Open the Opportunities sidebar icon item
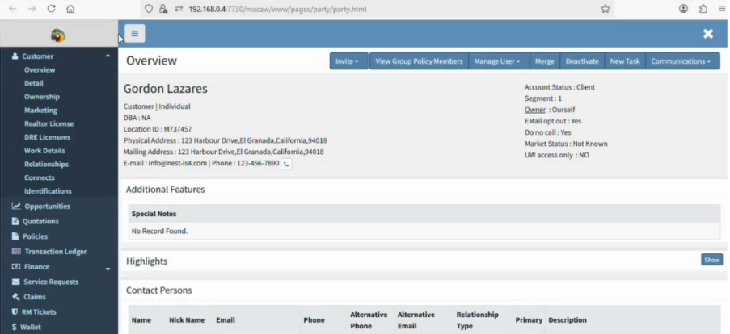 [x=47, y=207]
